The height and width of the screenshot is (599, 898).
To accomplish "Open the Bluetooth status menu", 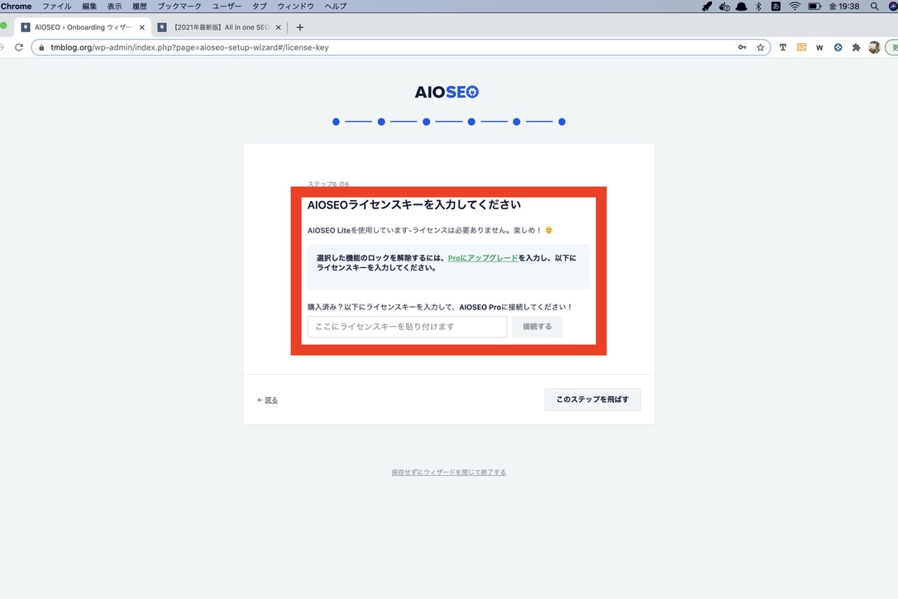I will coord(758,7).
